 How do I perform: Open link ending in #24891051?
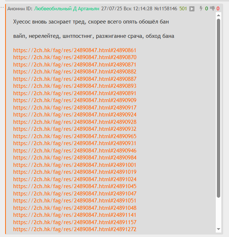click(75, 201)
